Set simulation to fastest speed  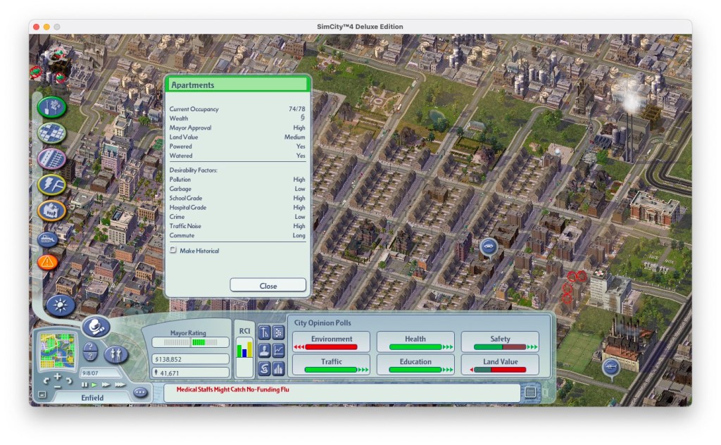(120, 384)
